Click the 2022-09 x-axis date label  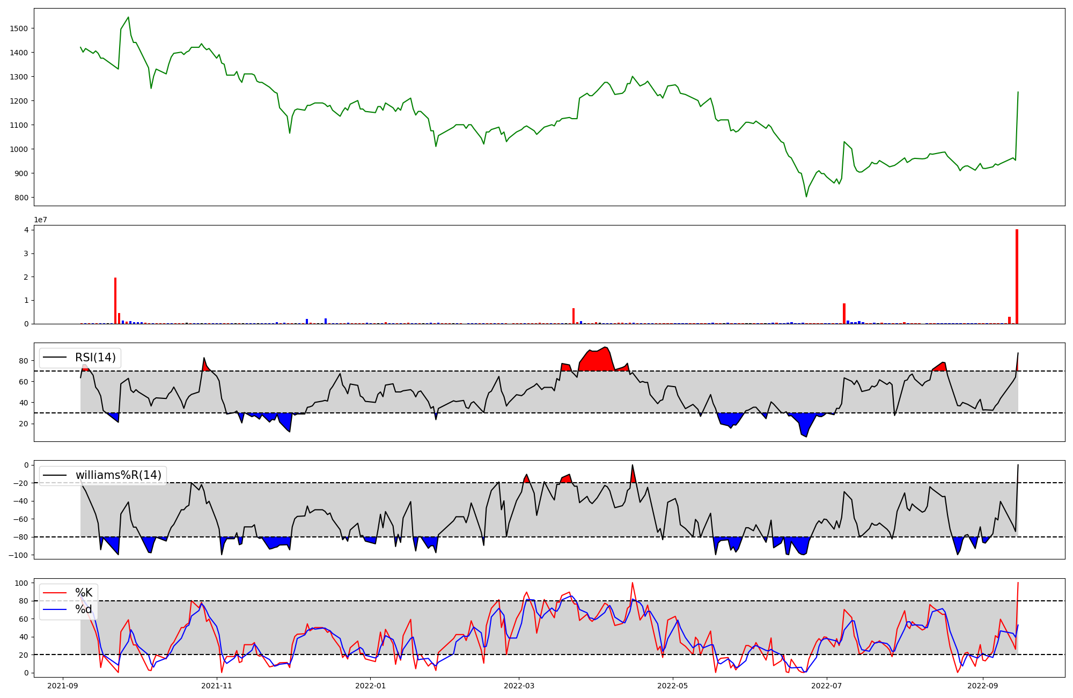click(x=982, y=686)
